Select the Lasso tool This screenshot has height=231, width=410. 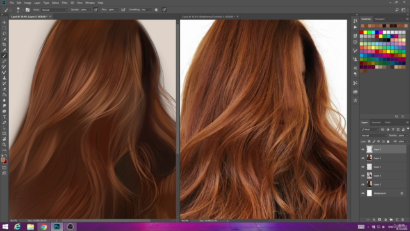click(x=4, y=33)
